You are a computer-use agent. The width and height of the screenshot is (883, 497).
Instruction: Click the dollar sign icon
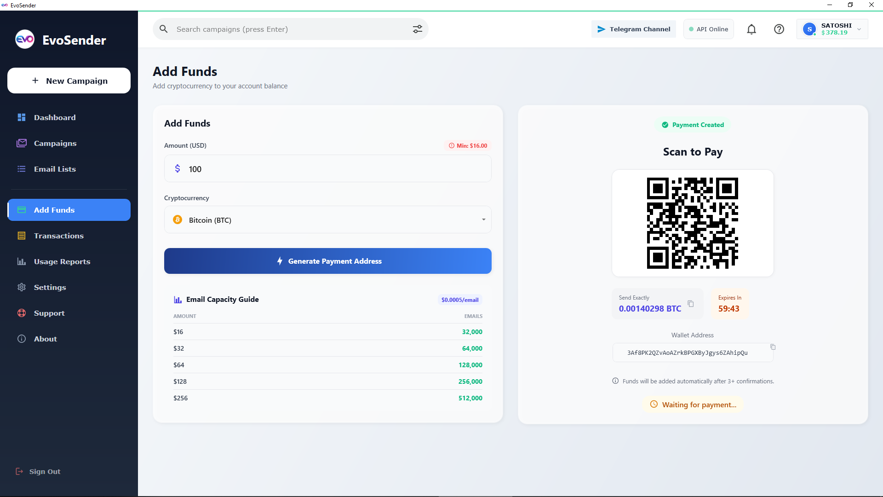178,168
